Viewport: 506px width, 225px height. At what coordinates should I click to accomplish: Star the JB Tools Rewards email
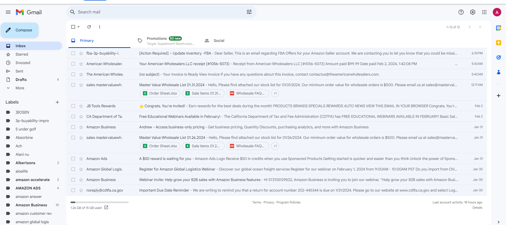point(81,106)
